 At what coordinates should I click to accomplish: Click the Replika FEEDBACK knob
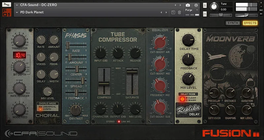(x=188, y=60)
